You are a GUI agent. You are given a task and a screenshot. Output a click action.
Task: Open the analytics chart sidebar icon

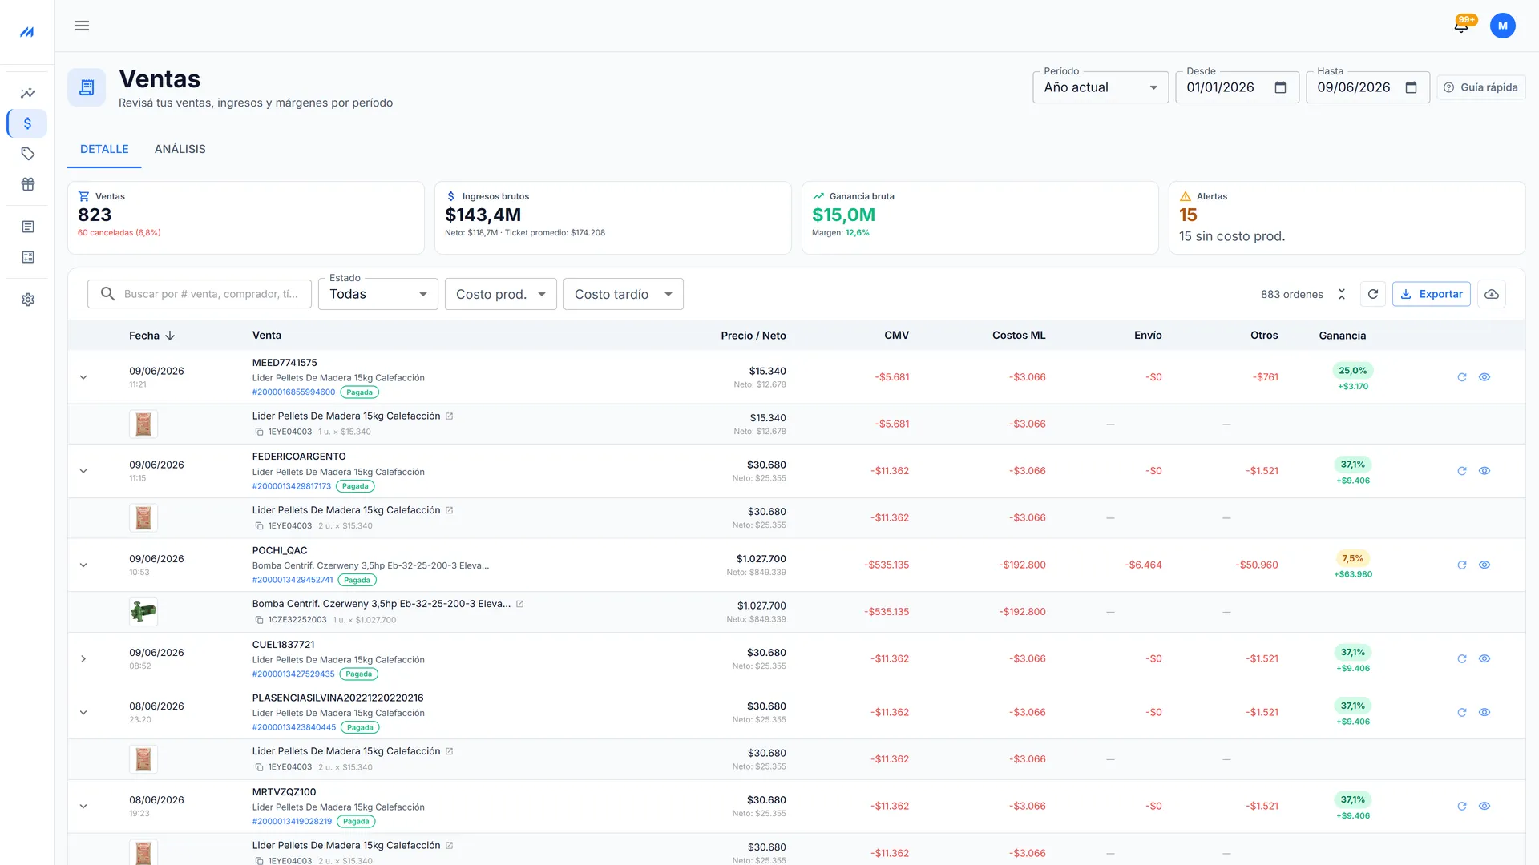pos(28,93)
